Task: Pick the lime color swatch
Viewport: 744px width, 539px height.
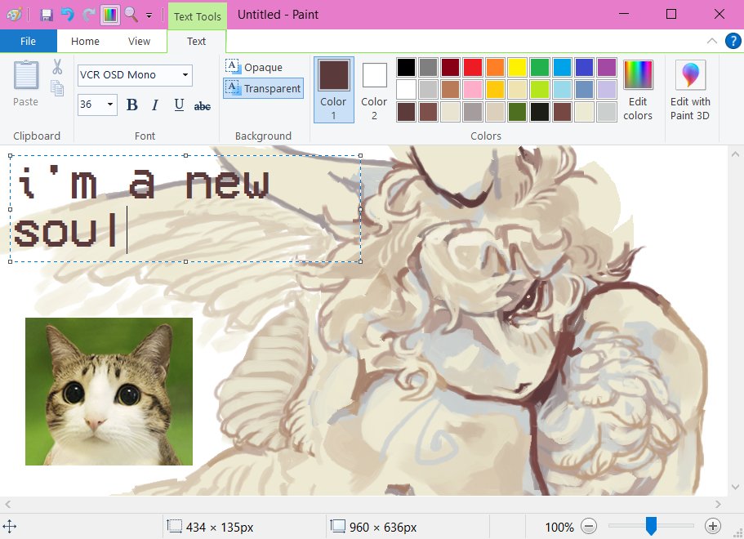Action: coord(540,89)
